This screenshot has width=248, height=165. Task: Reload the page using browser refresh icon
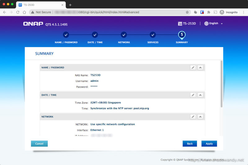[x=18, y=12]
